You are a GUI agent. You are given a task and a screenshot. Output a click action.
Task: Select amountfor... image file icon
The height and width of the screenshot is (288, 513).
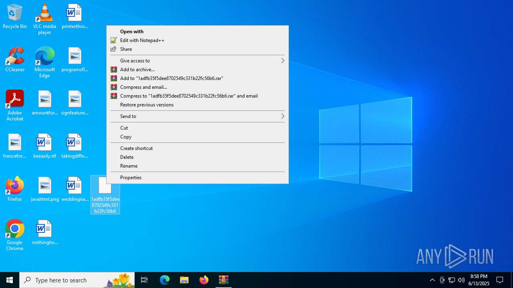(x=44, y=103)
